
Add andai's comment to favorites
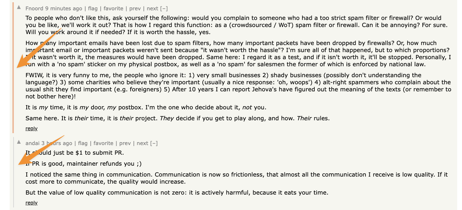click(103, 143)
